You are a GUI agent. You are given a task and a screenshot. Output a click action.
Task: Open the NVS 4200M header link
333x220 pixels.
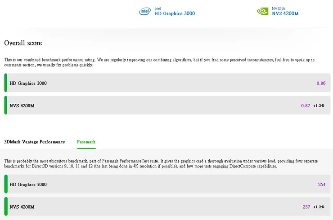tap(285, 13)
